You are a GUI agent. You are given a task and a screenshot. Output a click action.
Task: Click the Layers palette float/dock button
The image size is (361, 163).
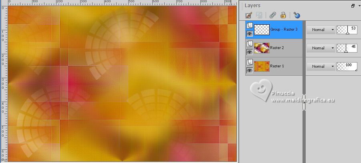click(x=353, y=6)
